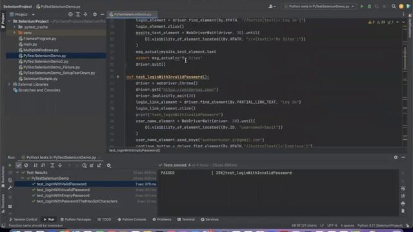Open MultipleWindows.py file
The height and width of the screenshot is (232, 413).
[41, 50]
